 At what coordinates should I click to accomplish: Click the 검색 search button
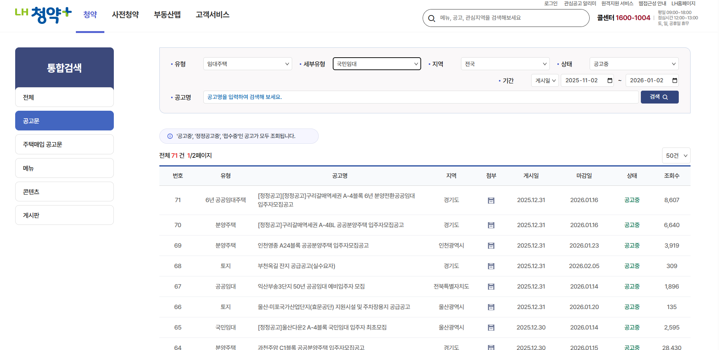click(659, 97)
